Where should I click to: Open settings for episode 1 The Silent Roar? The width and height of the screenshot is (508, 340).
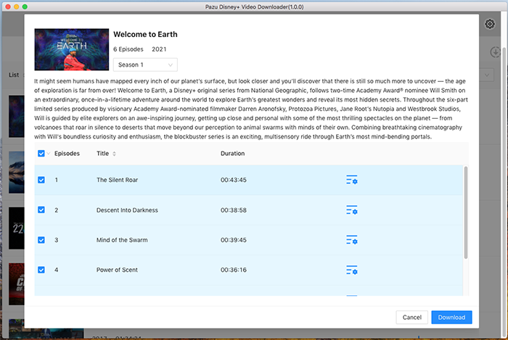point(352,180)
